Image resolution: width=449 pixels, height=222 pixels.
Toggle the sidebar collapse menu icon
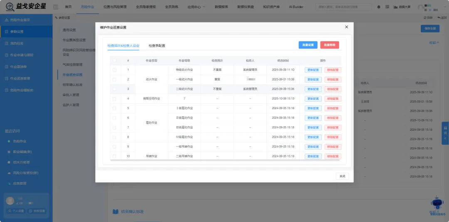tap(56, 7)
